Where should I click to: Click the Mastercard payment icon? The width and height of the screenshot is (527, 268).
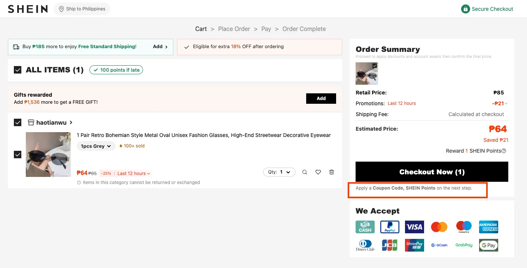(439, 227)
